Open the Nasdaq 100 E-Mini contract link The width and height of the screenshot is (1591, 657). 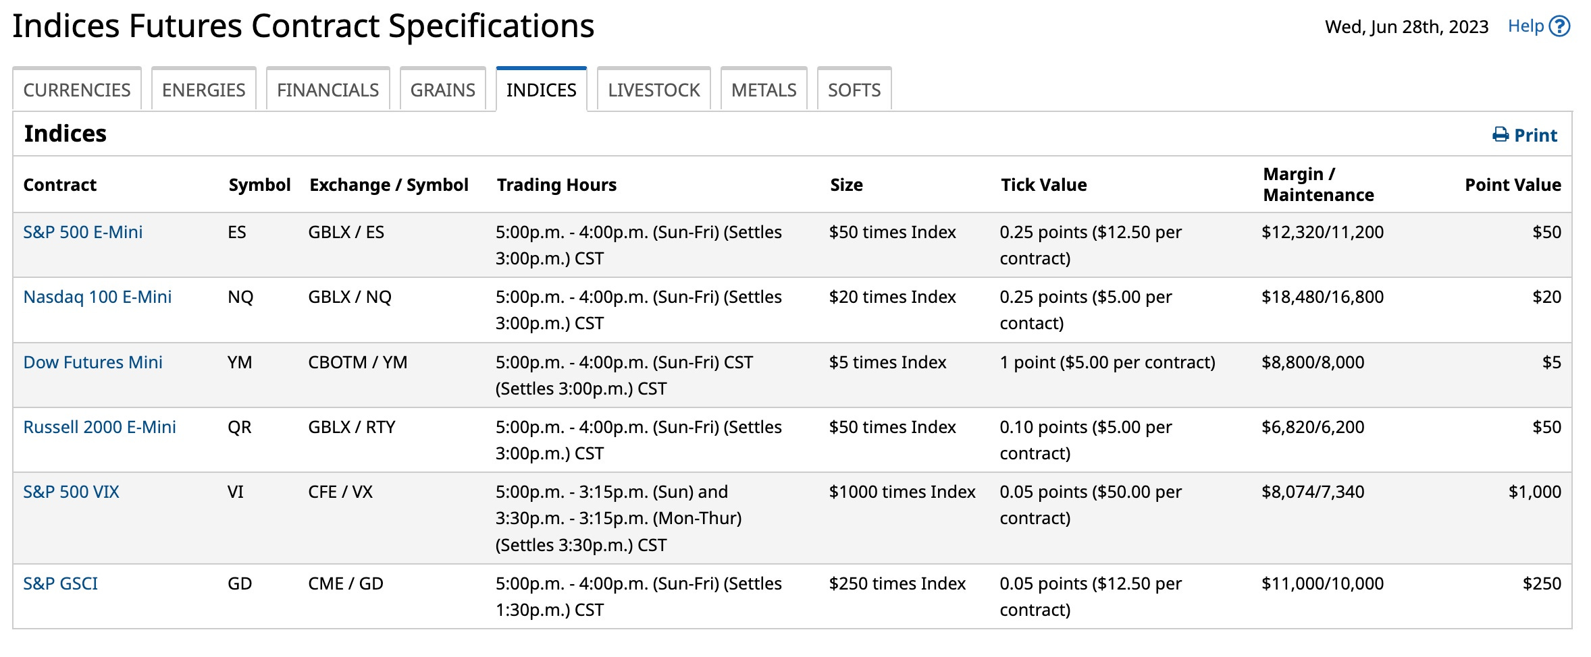[x=97, y=297]
